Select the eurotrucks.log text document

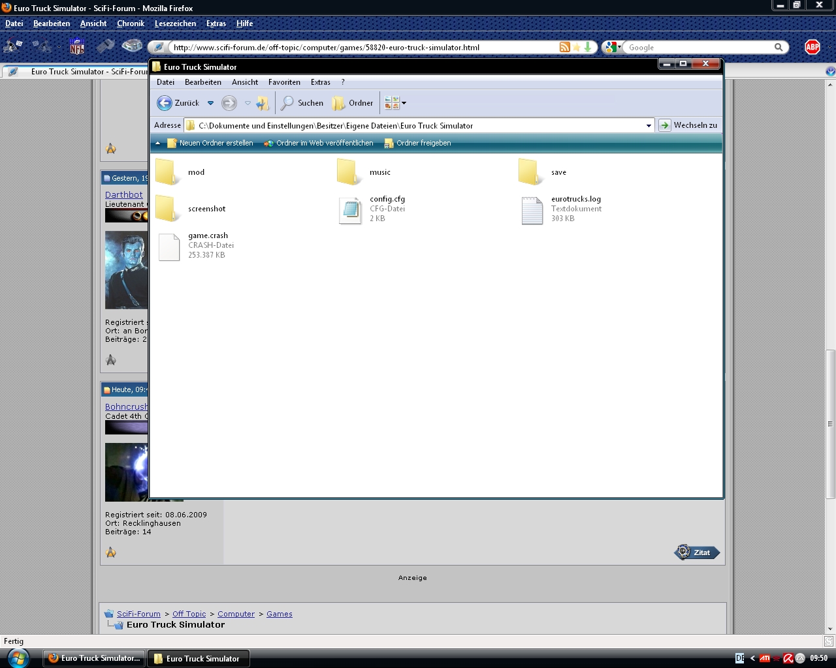[x=532, y=210]
